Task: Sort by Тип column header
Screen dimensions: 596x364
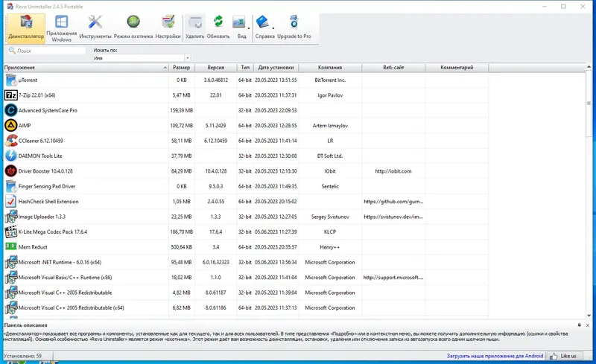Action: (x=245, y=68)
